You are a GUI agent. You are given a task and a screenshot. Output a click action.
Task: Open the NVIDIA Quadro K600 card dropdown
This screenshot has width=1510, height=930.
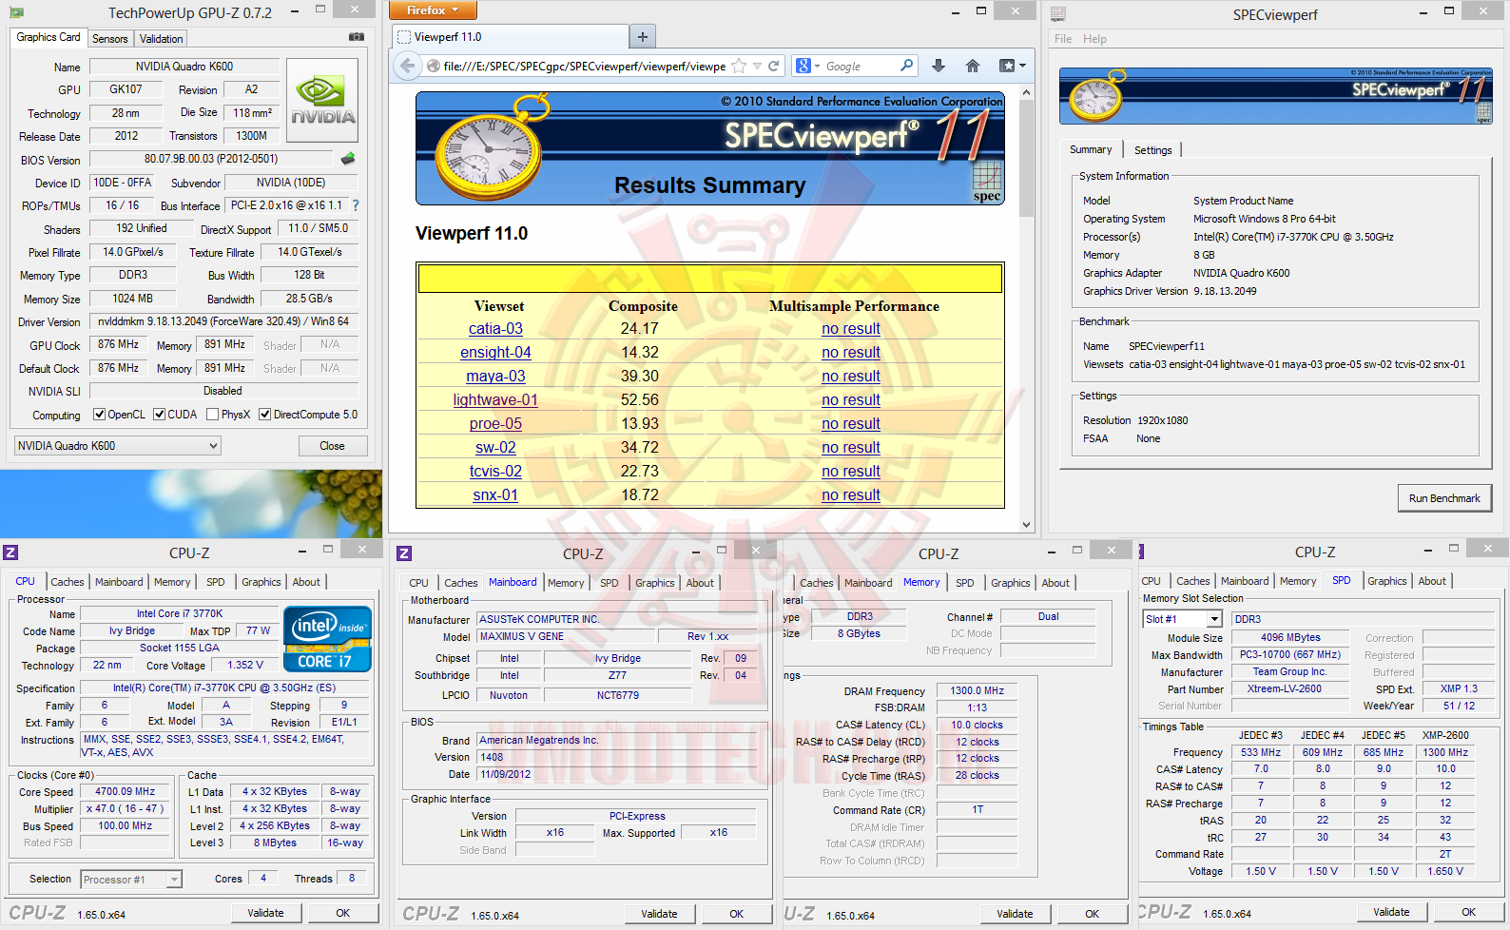pyautogui.click(x=118, y=446)
